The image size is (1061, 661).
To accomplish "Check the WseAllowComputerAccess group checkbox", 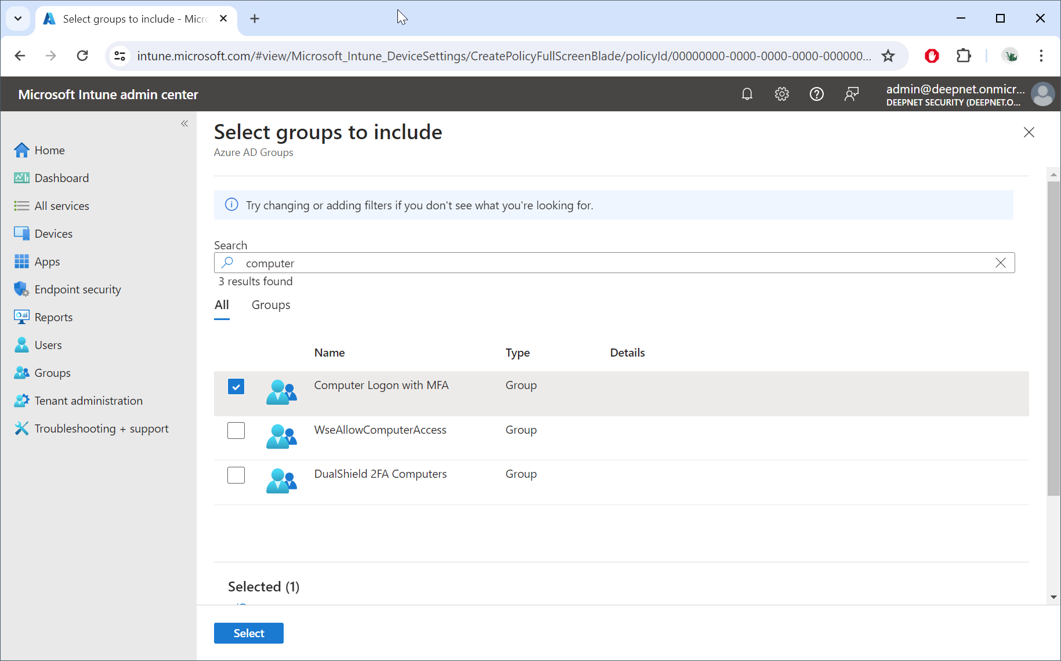I will (236, 430).
